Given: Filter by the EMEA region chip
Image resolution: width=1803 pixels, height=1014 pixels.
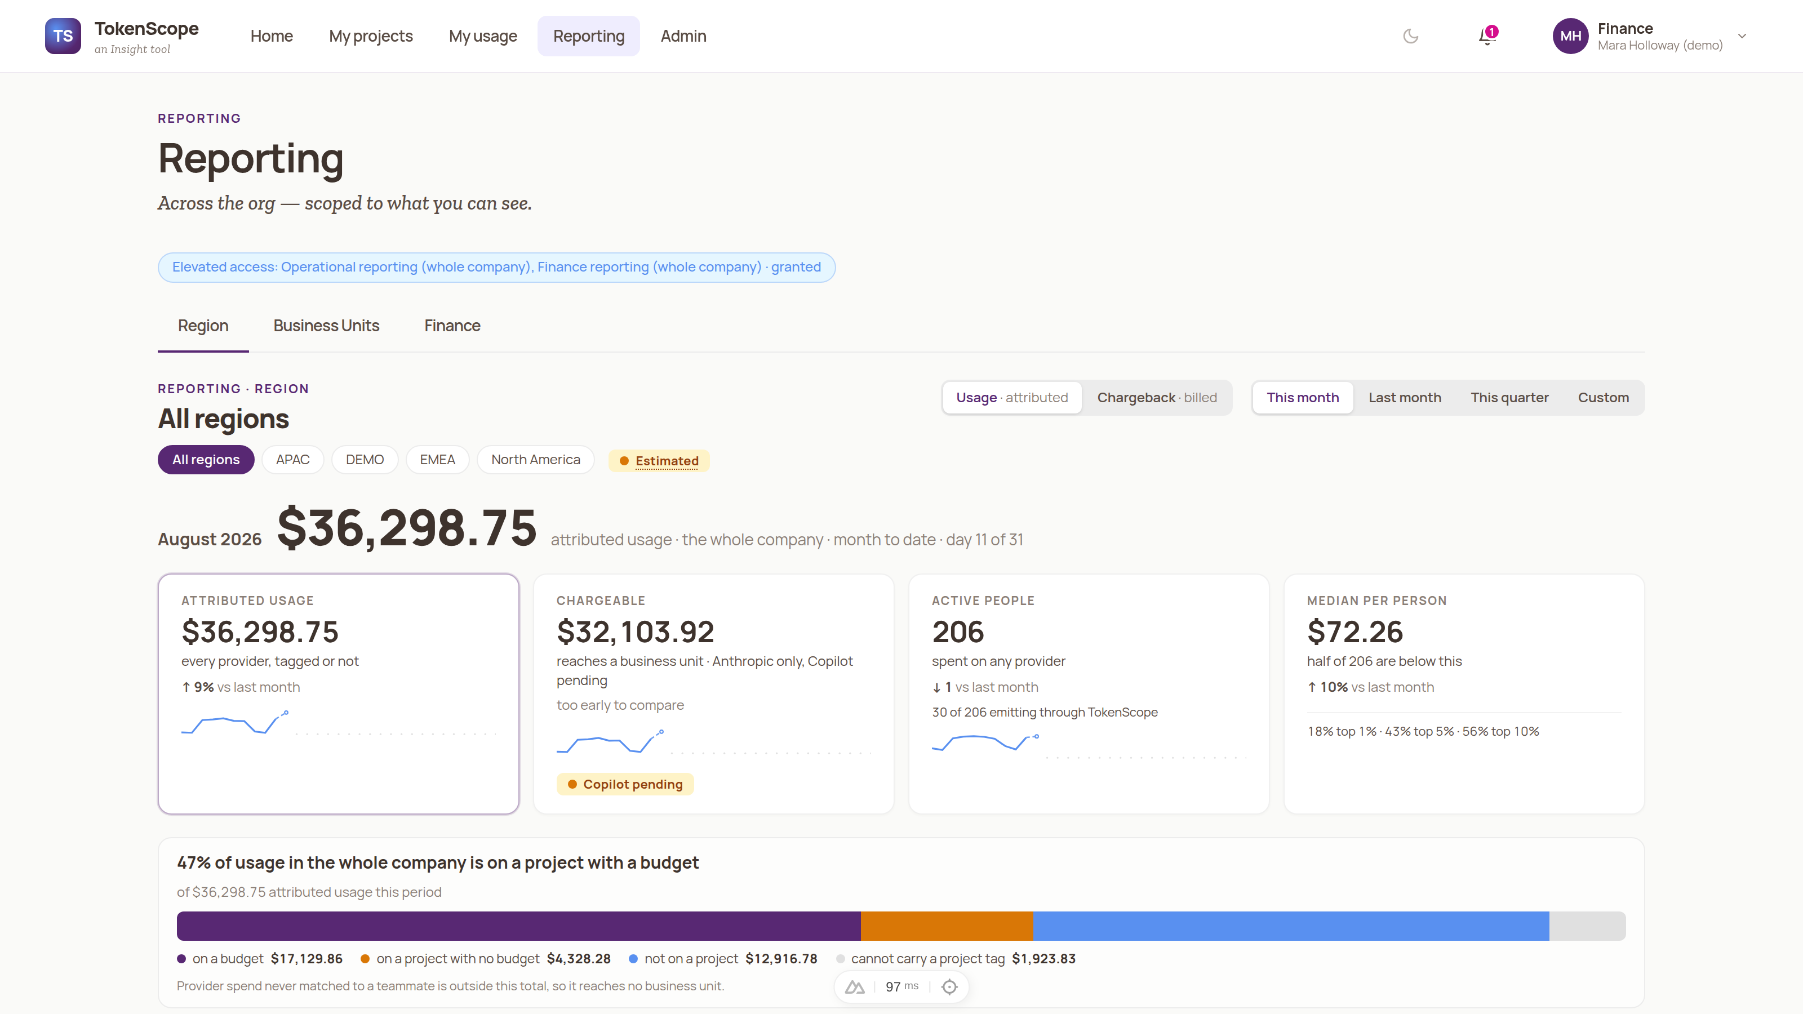Looking at the screenshot, I should (x=437, y=460).
